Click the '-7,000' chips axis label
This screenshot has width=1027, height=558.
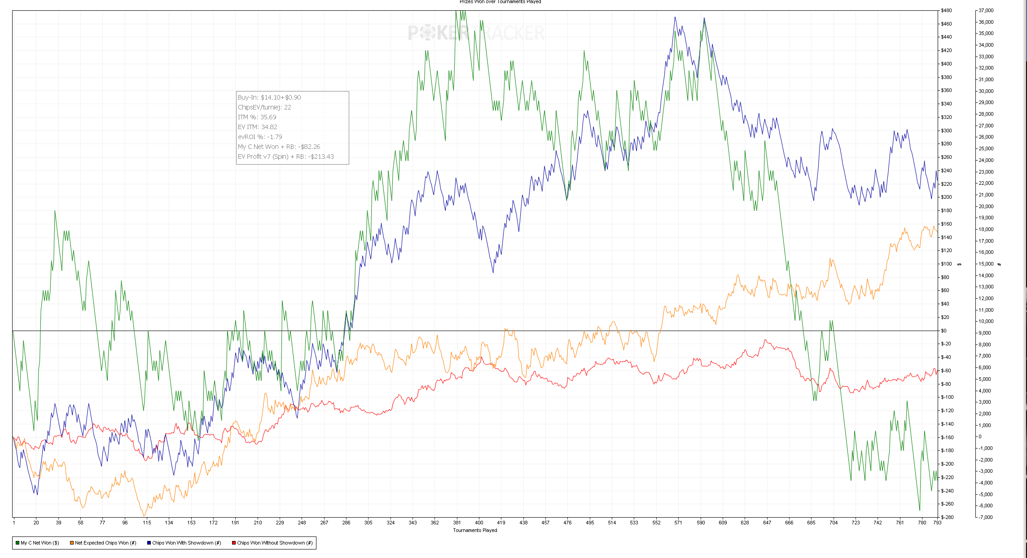986,517
